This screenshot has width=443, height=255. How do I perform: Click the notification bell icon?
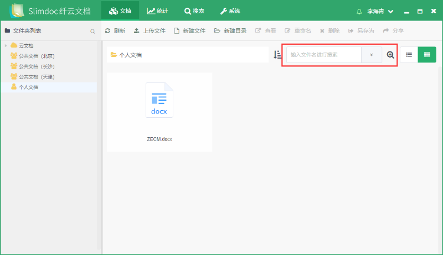pyautogui.click(x=359, y=11)
